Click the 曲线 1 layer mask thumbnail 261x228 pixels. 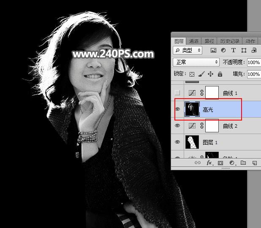pyautogui.click(x=212, y=92)
